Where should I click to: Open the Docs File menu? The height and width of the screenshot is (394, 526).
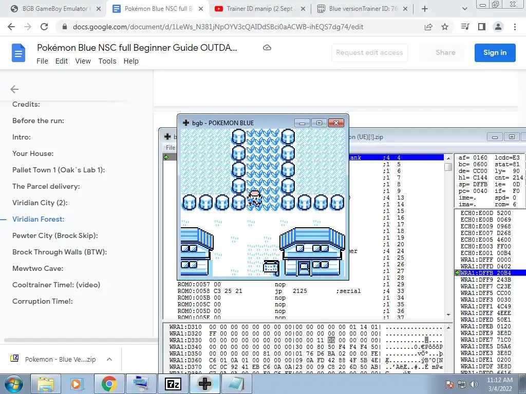click(42, 61)
